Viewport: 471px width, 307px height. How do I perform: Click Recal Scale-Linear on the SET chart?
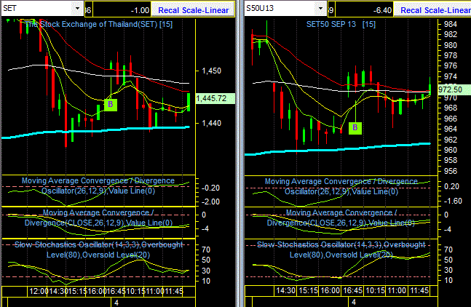click(x=193, y=10)
